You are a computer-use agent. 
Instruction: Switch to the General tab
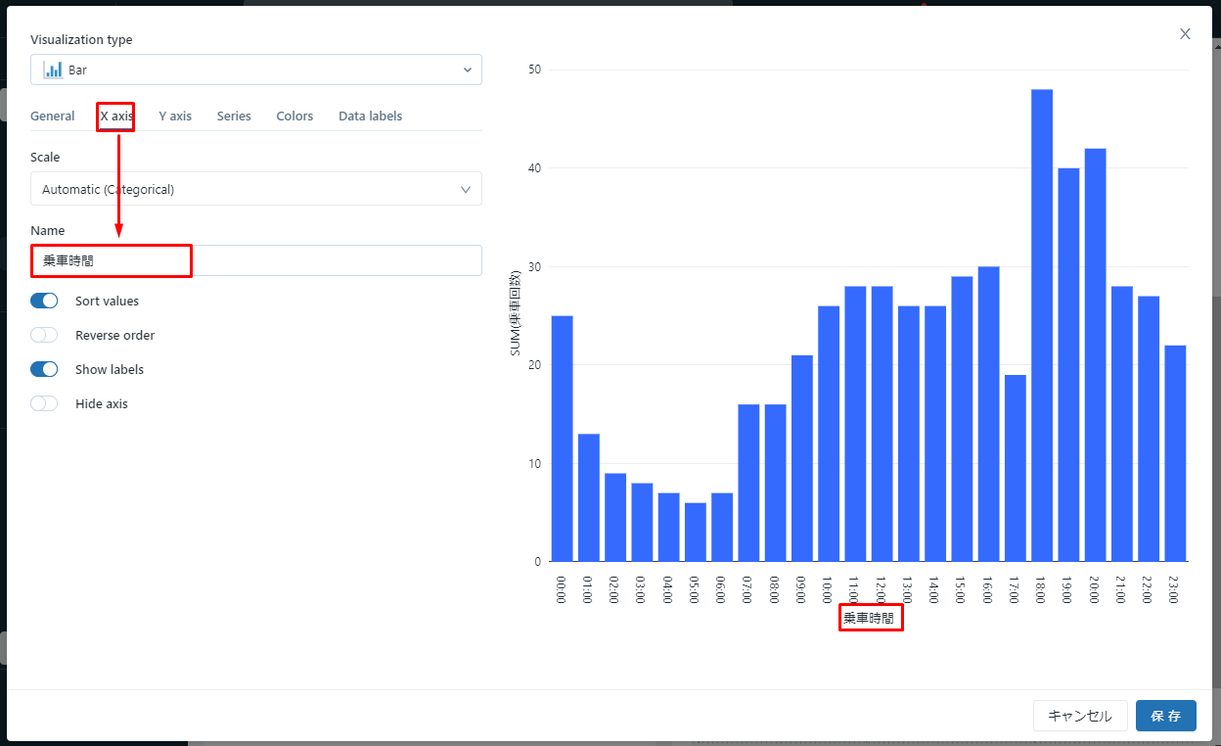[x=53, y=117]
